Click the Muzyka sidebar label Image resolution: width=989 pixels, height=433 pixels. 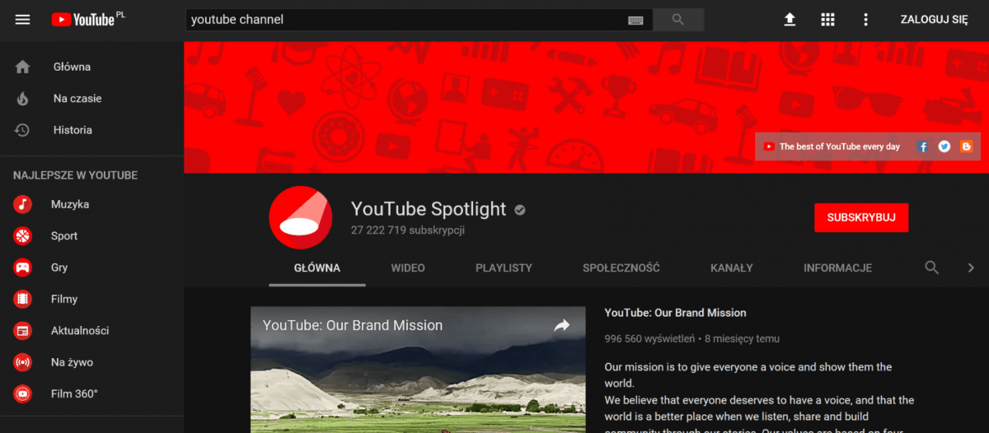tap(70, 204)
